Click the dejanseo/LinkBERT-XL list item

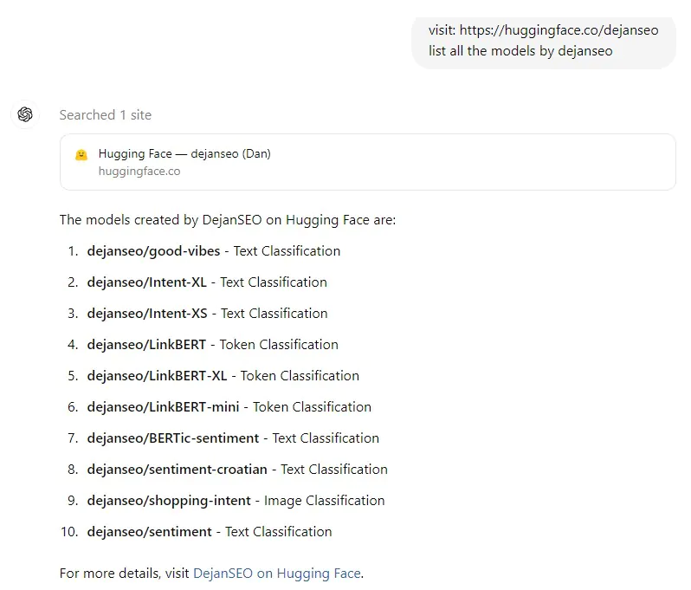tap(223, 376)
